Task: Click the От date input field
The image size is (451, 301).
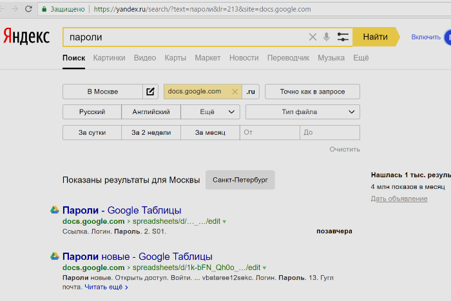Action: [x=269, y=133]
